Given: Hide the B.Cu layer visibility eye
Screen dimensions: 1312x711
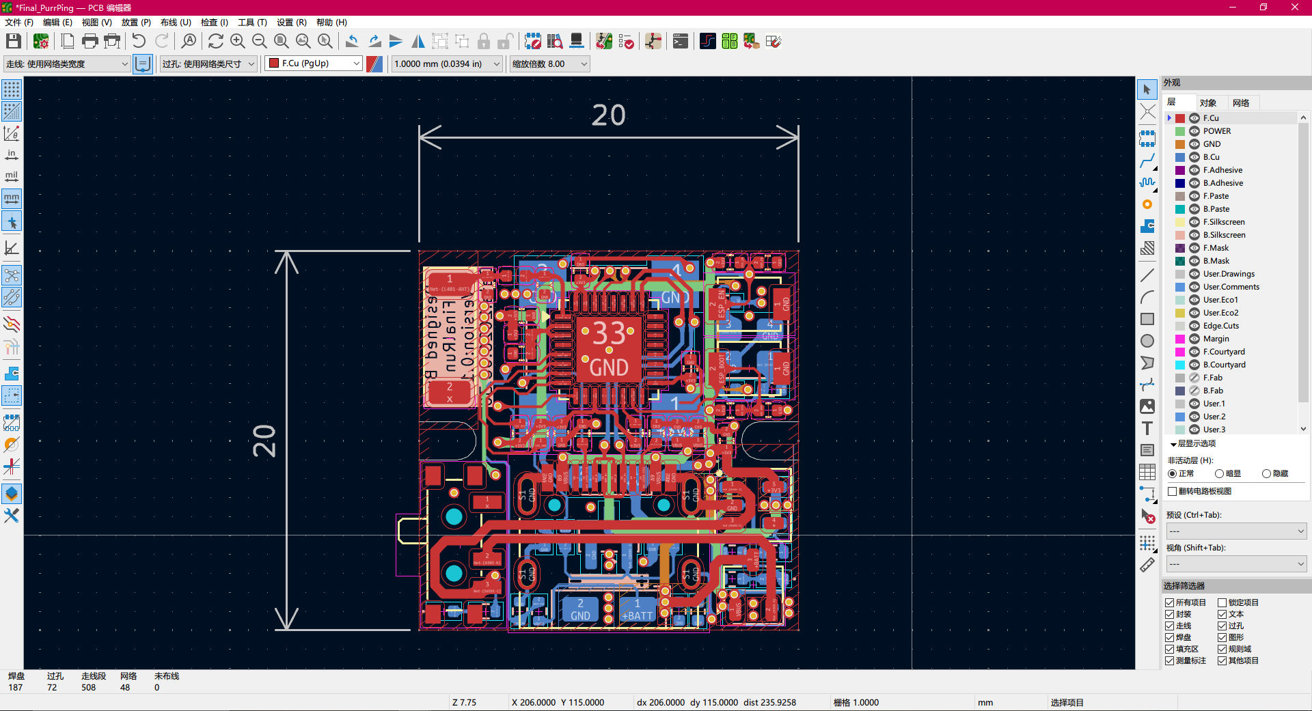Looking at the screenshot, I should (x=1194, y=157).
